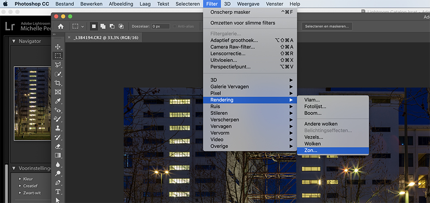The image size is (430, 203).
Task: Collapse the Navigator panel in Lightroom
Action: (x=14, y=41)
